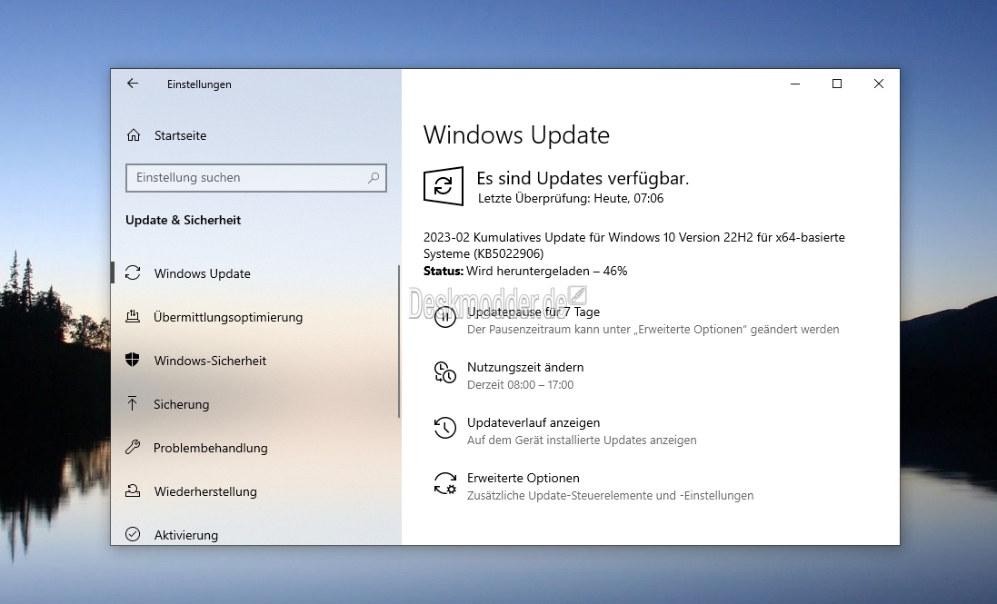Focus the Einstellung suchen search field
997x604 pixels.
tap(256, 178)
